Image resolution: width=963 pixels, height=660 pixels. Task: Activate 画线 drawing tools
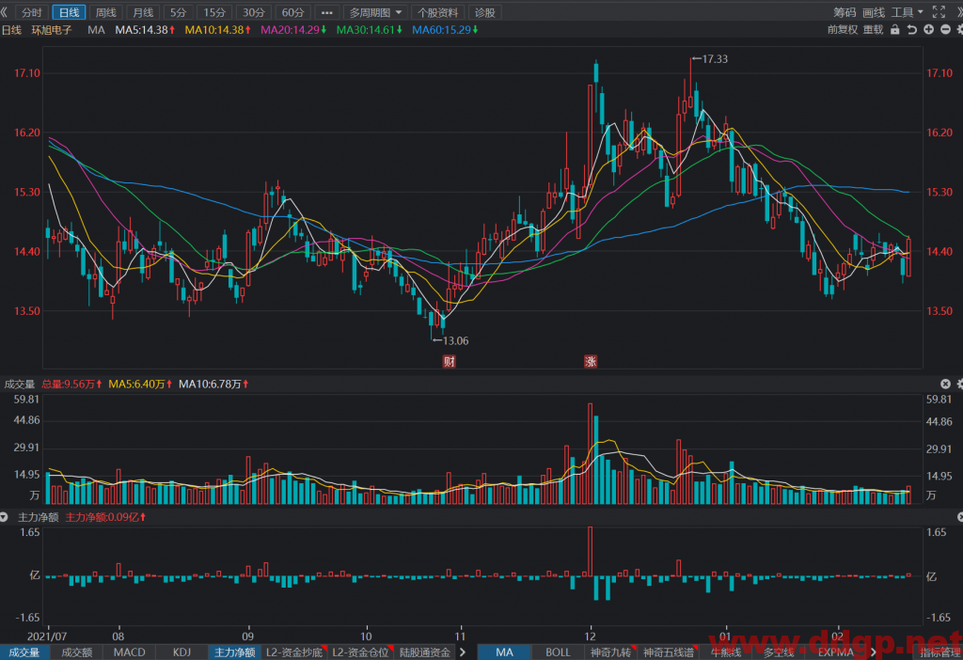(x=874, y=12)
